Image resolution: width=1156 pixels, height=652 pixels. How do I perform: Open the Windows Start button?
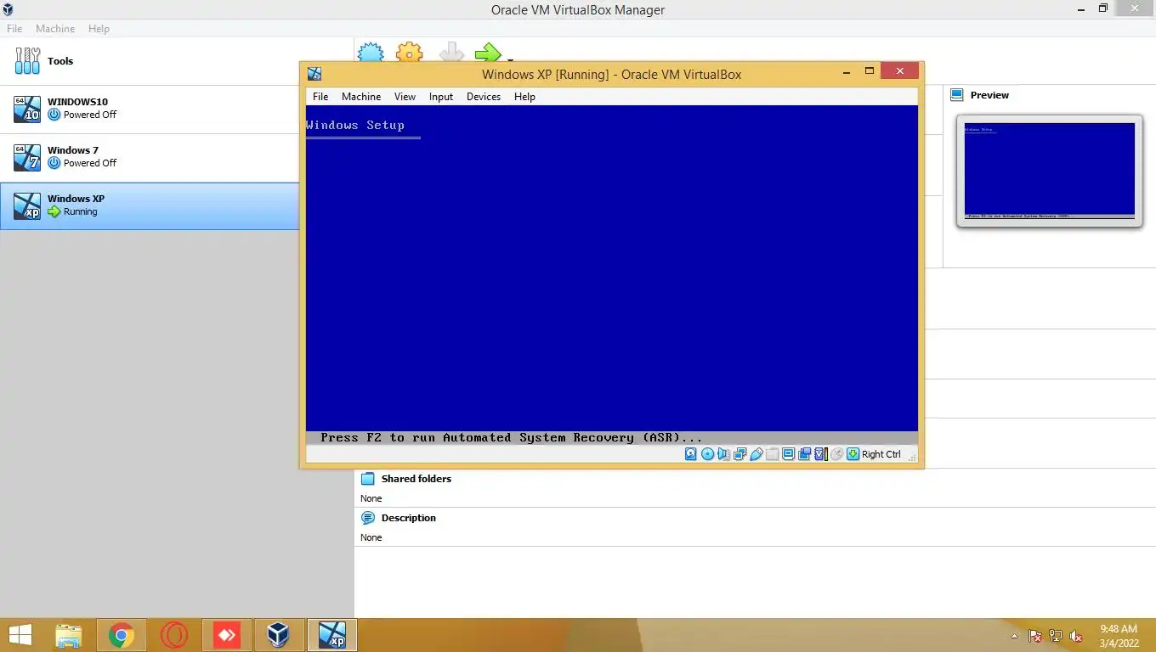(x=20, y=635)
